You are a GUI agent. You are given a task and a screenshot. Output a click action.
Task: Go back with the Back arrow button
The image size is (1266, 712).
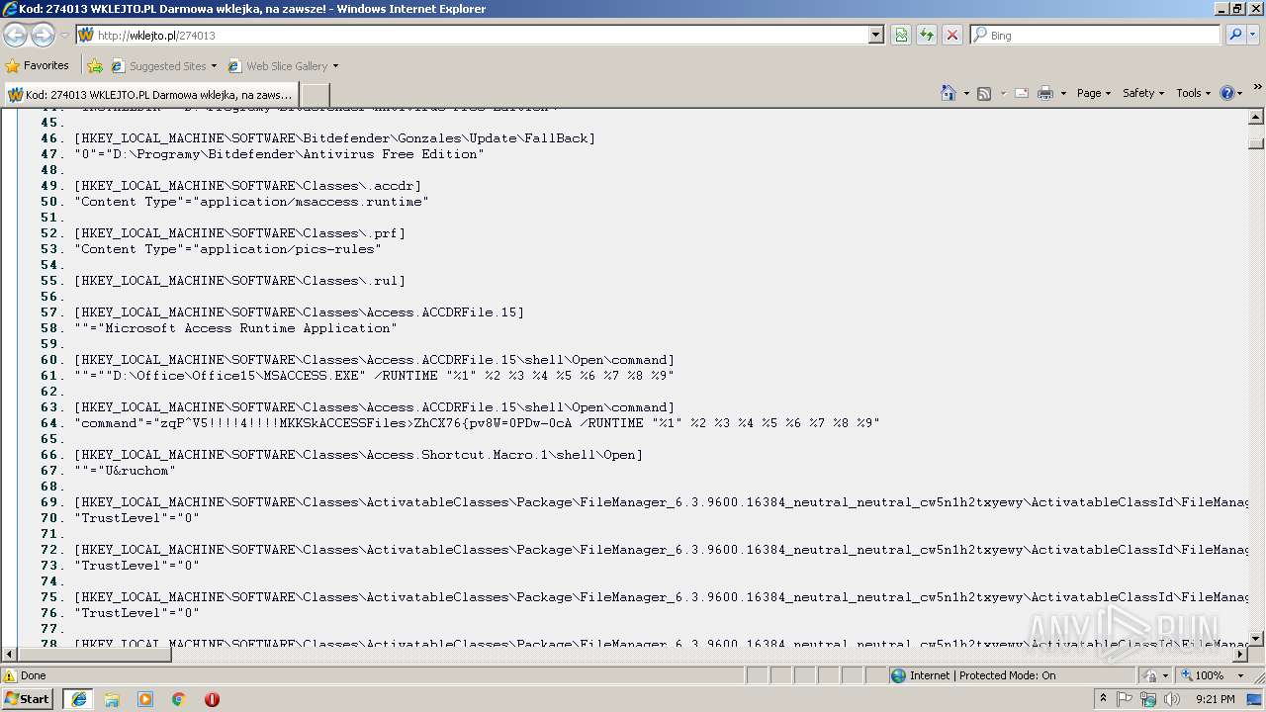click(x=16, y=36)
